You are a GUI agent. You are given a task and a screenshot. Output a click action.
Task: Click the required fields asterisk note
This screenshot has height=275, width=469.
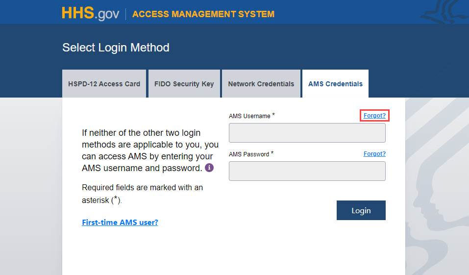pos(142,193)
